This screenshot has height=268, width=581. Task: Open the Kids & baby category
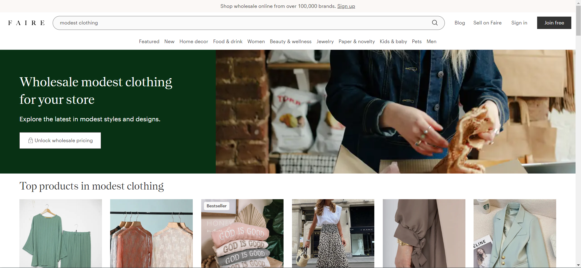(393, 42)
